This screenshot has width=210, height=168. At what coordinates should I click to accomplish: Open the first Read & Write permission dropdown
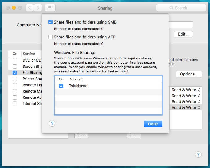[186, 90]
